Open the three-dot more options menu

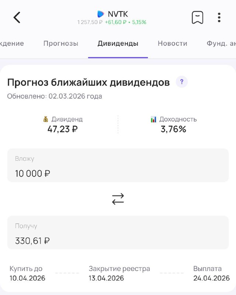(219, 17)
